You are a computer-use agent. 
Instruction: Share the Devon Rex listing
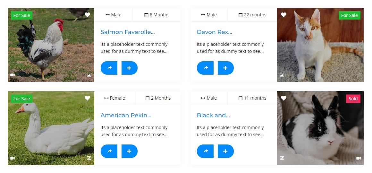pos(205,68)
